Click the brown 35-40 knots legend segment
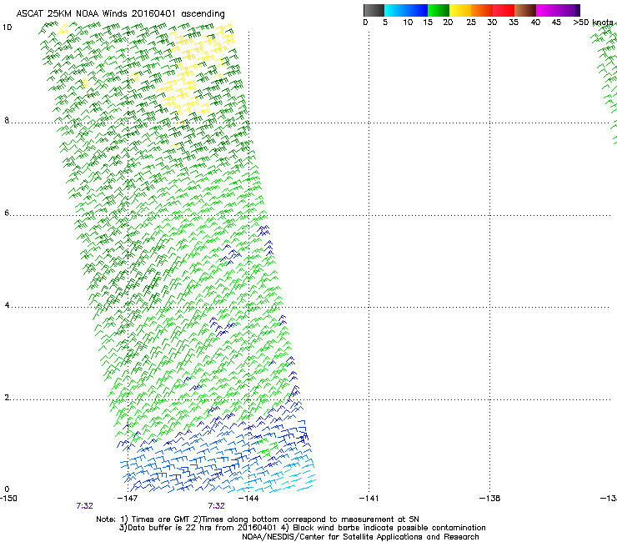The image size is (617, 542). pyautogui.click(x=525, y=10)
